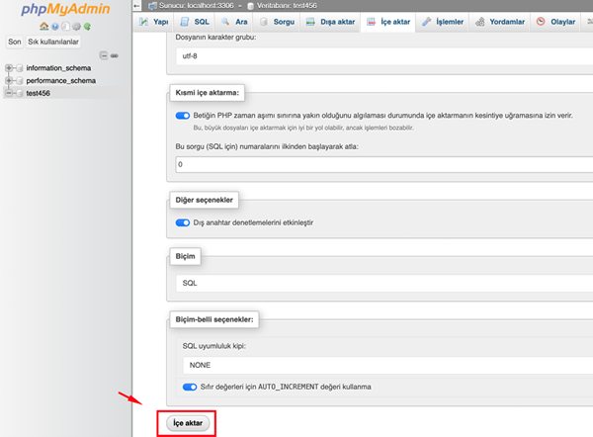Click Veritabanı: test456 breadcrumb link

click(x=287, y=6)
